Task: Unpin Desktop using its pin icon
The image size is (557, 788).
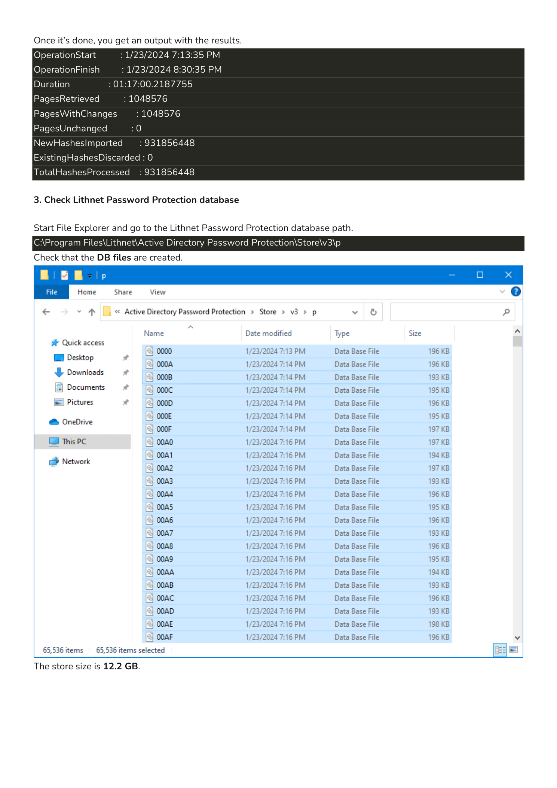Action: pyautogui.click(x=126, y=358)
